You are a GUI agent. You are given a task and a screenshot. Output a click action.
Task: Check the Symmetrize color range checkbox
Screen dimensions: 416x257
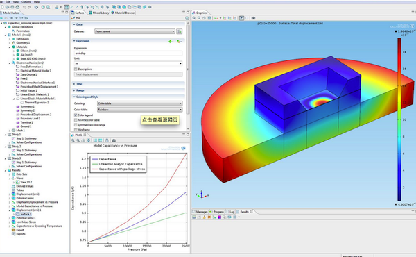pyautogui.click(x=76, y=124)
